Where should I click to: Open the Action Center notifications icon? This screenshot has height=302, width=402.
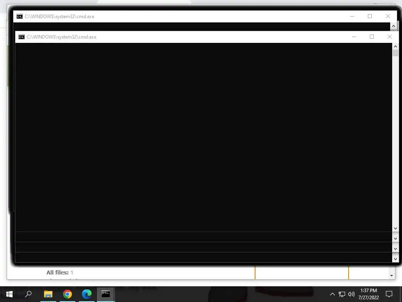[389, 294]
